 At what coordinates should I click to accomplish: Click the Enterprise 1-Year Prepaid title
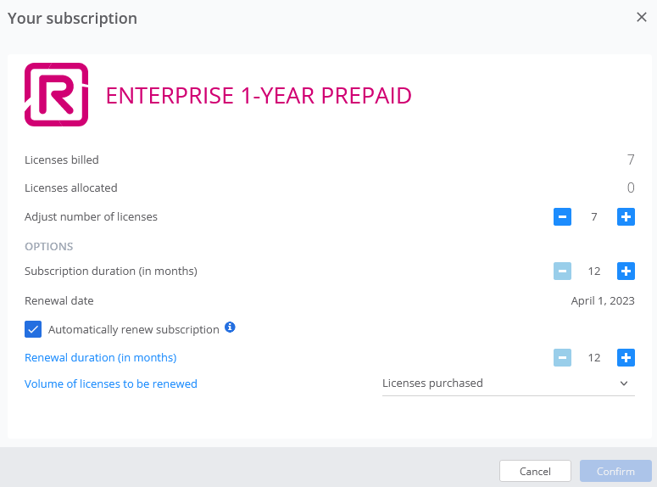coord(259,96)
